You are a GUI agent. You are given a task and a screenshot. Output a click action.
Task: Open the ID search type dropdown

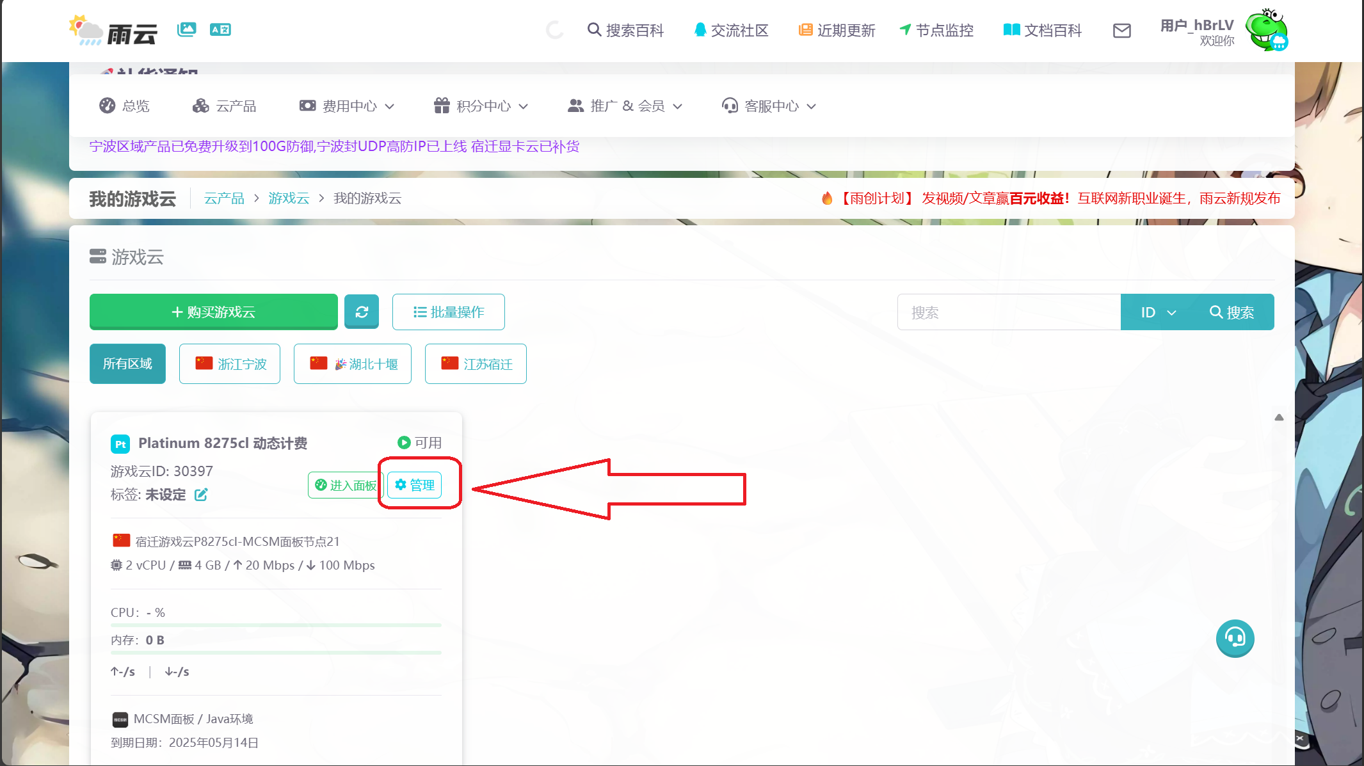click(1158, 312)
